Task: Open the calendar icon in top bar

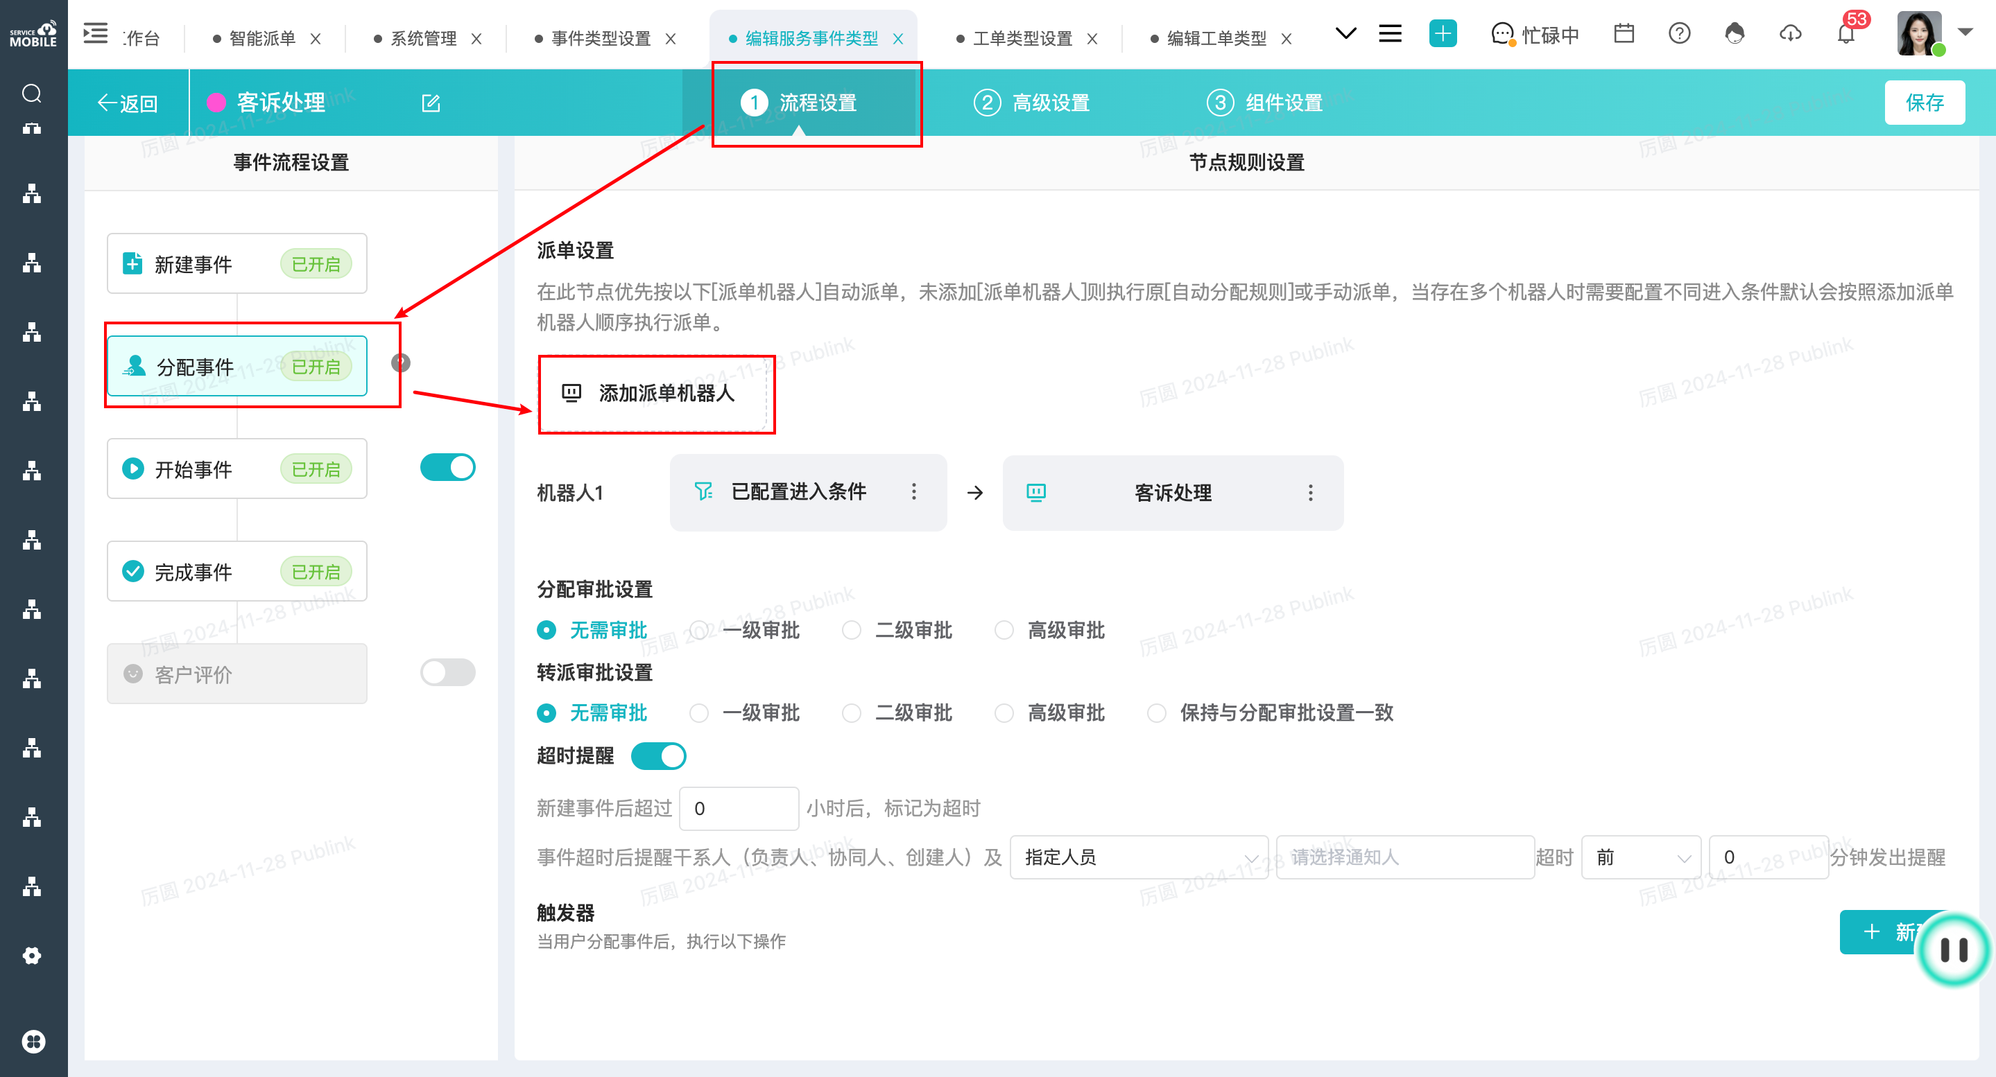Action: coord(1624,33)
